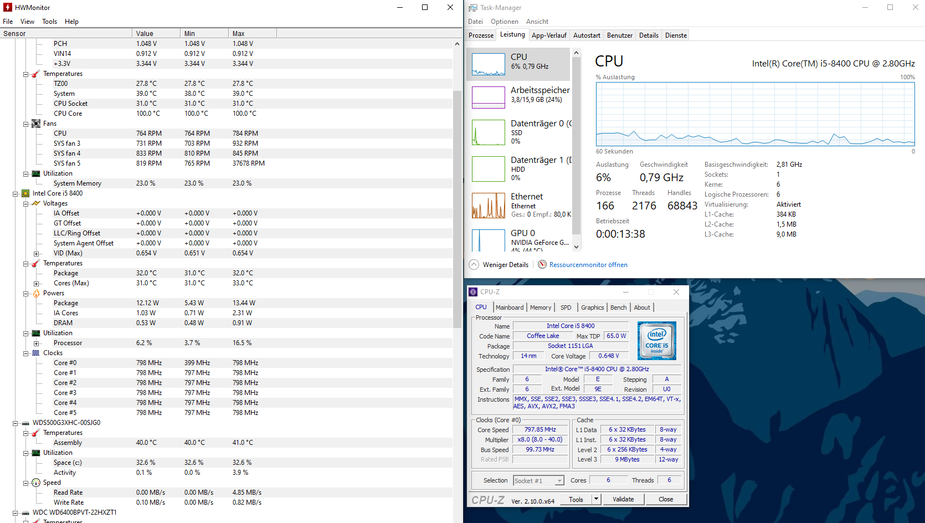The image size is (925, 523).
Task: Click the Task-Manager sidebar scroll down arrow
Action: coord(577,247)
